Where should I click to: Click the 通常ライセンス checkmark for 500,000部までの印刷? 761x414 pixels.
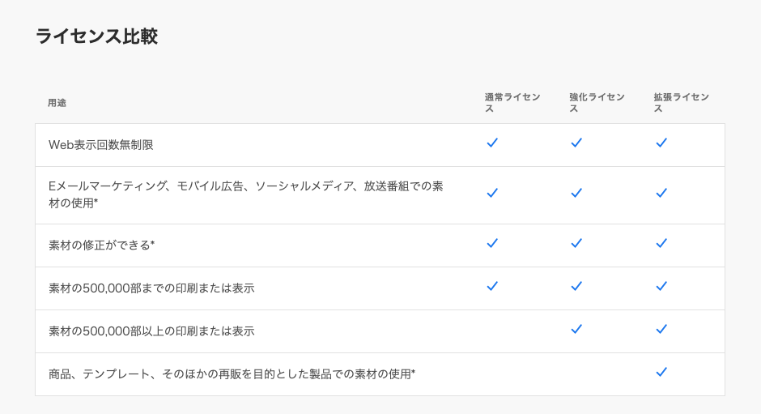click(492, 286)
